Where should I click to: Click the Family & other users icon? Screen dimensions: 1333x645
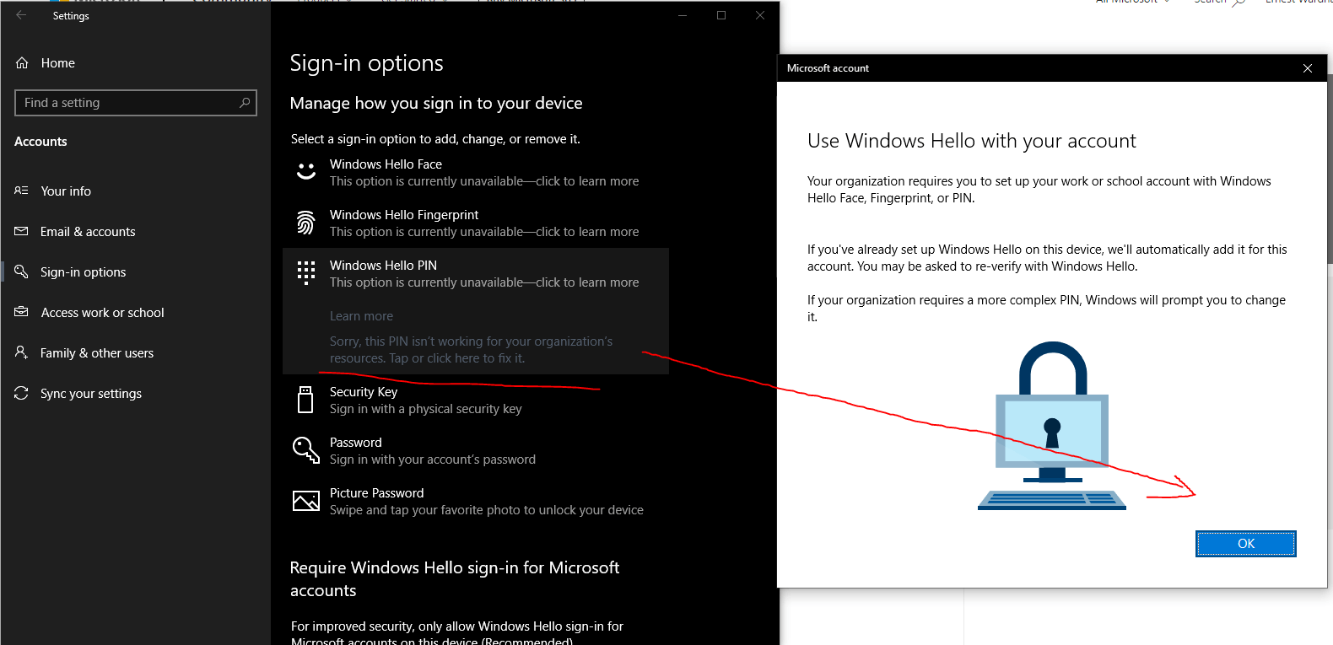[22, 353]
